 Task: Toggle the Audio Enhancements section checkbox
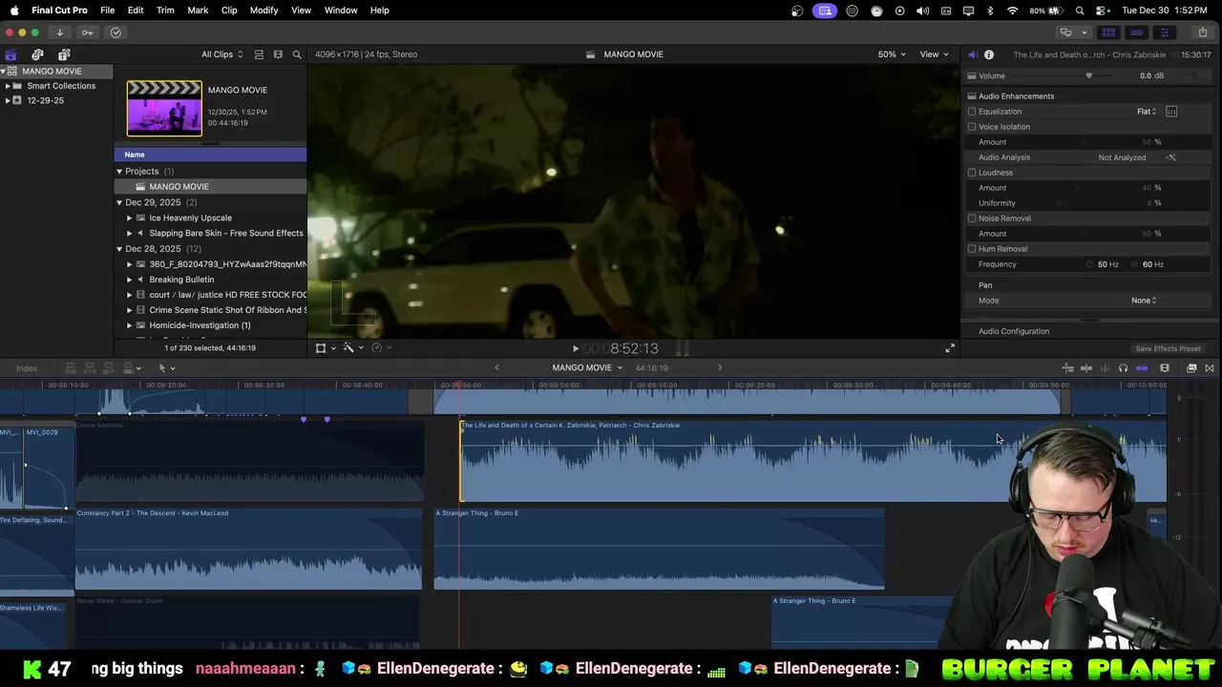click(972, 96)
